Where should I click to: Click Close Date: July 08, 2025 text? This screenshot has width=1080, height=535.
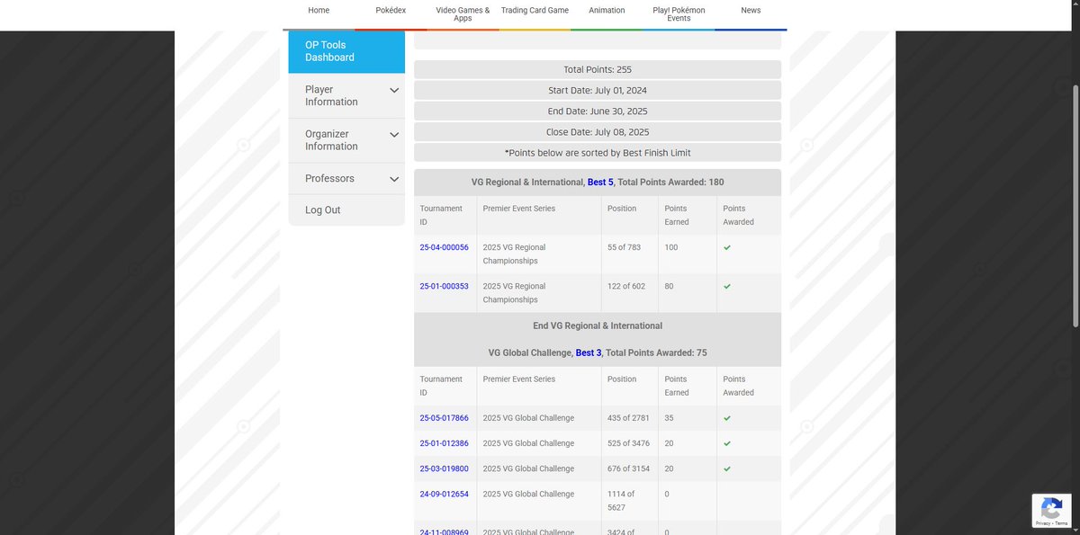tap(598, 131)
